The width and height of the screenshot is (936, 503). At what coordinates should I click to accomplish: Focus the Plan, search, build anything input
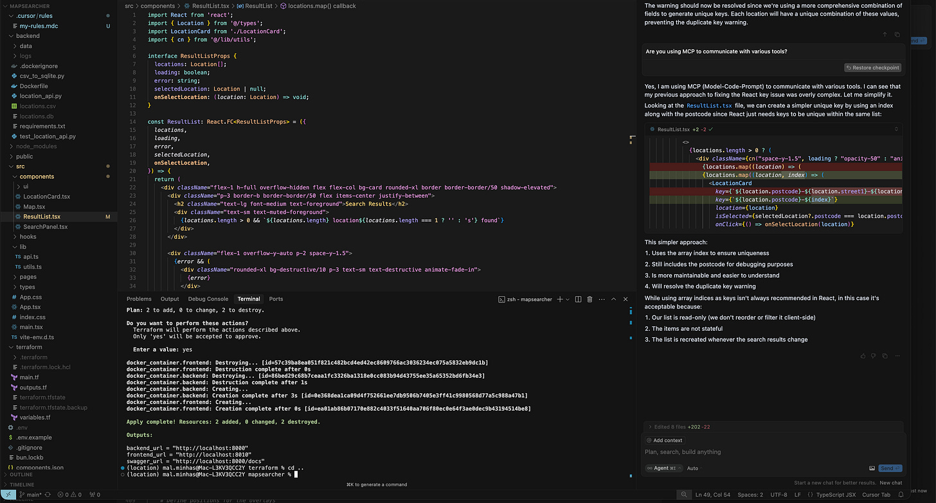[x=773, y=452]
